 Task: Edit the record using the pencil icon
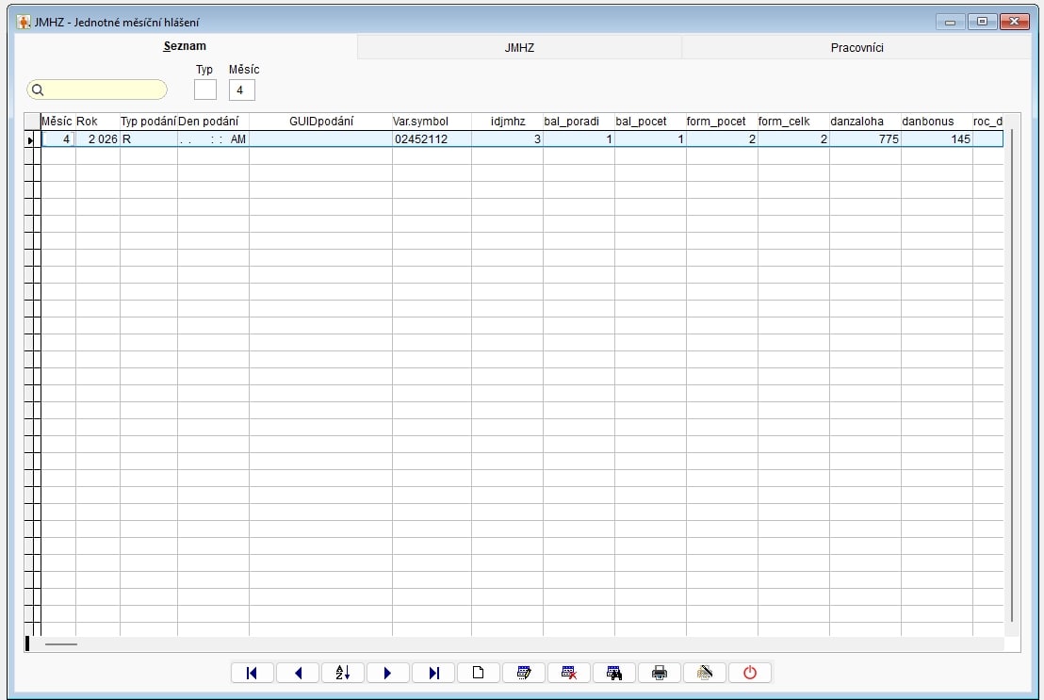(524, 673)
